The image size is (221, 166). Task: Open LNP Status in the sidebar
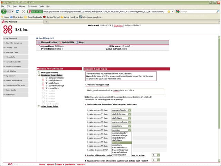pyautogui.click(x=16, y=71)
